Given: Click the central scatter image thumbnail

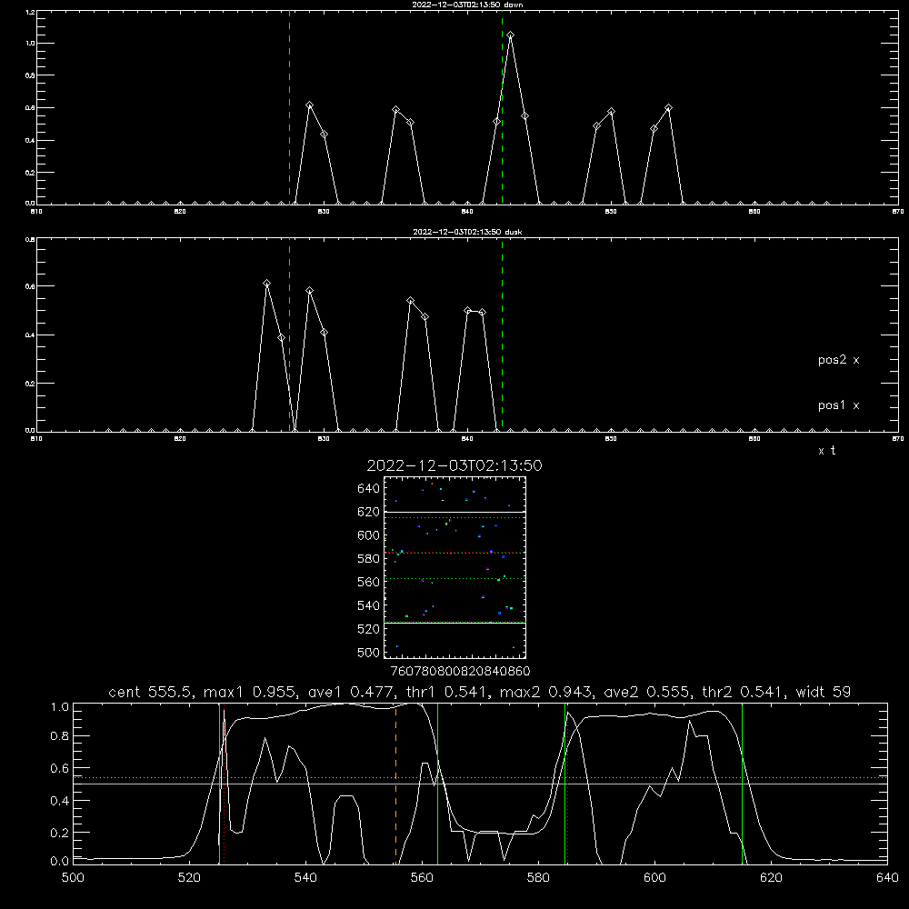Looking at the screenshot, I should click(x=454, y=567).
